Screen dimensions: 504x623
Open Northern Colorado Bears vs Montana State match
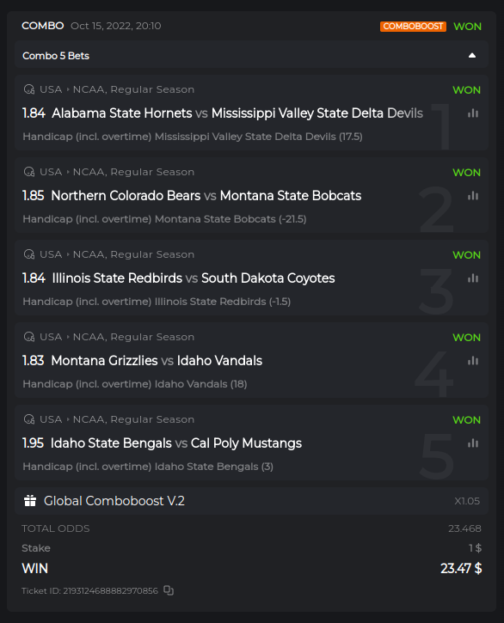click(x=206, y=196)
